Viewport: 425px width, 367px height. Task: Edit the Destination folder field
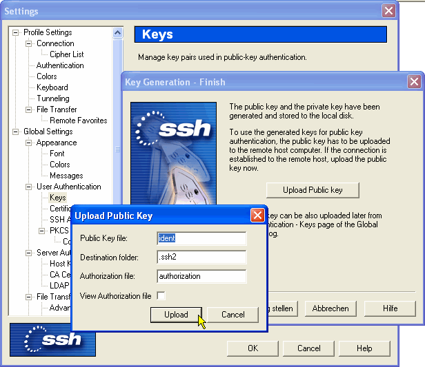(201, 257)
